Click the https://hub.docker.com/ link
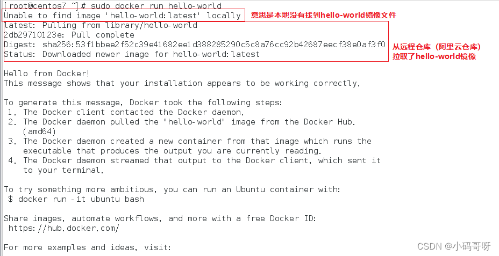The width and height of the screenshot is (499, 256). point(63,228)
